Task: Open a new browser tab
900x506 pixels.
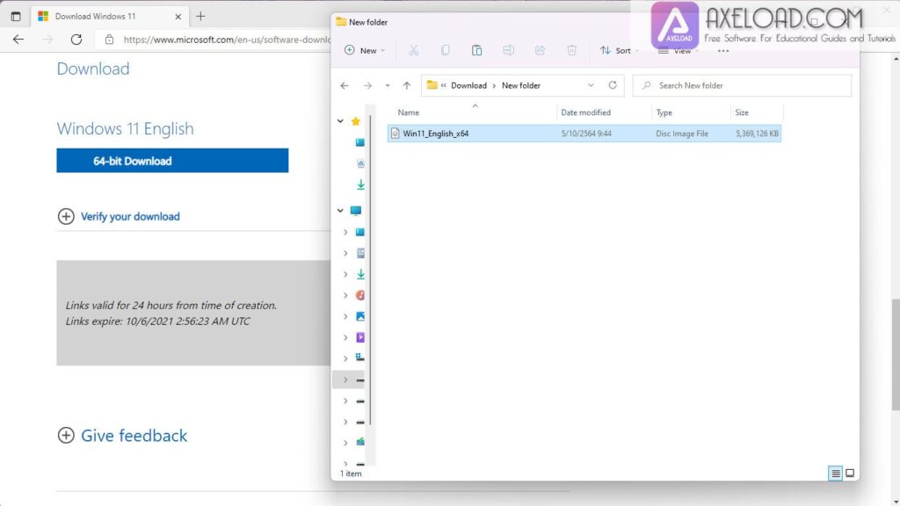Action: point(200,16)
